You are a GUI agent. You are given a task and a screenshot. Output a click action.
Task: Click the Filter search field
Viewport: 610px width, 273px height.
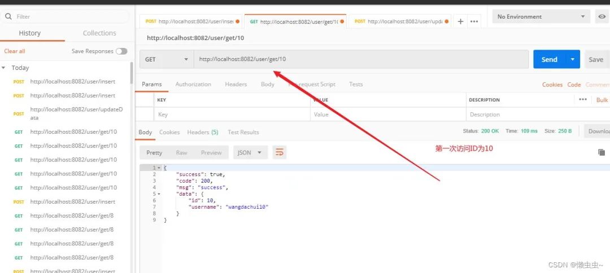click(64, 16)
